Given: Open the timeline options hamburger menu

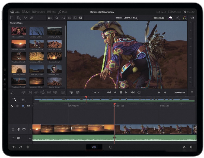Looking at the screenshot, I should 192,92.
